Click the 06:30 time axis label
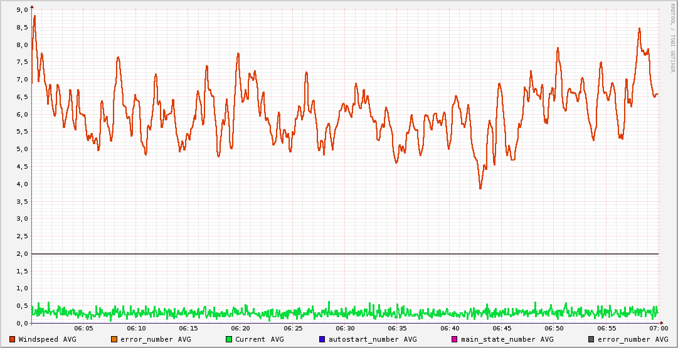This screenshot has height=348, width=678. pyautogui.click(x=345, y=329)
